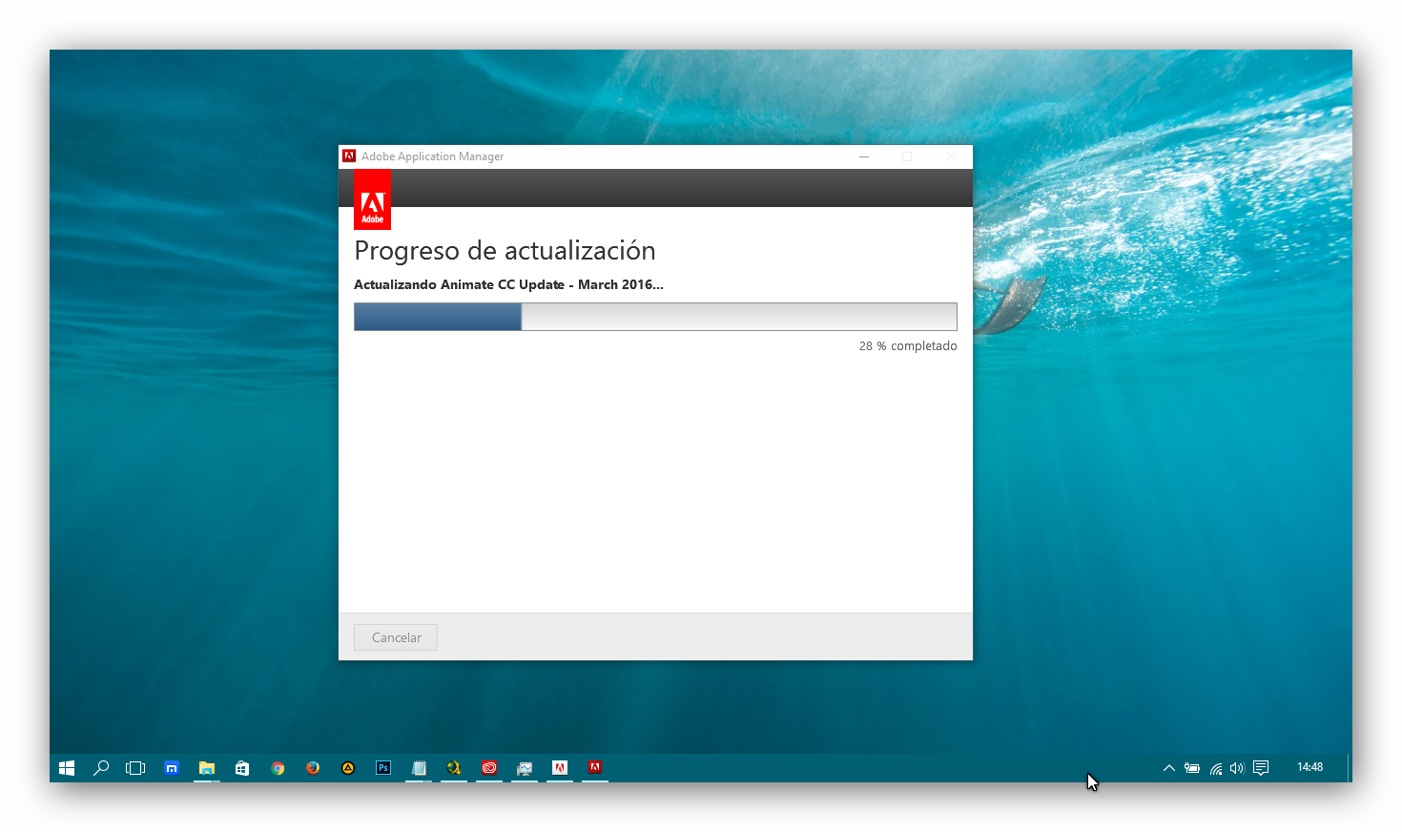Screen dimensions: 1402x832
Task: Show hidden system tray icons
Action: click(1169, 768)
